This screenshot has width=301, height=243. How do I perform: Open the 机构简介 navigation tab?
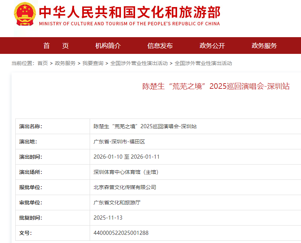108,46
